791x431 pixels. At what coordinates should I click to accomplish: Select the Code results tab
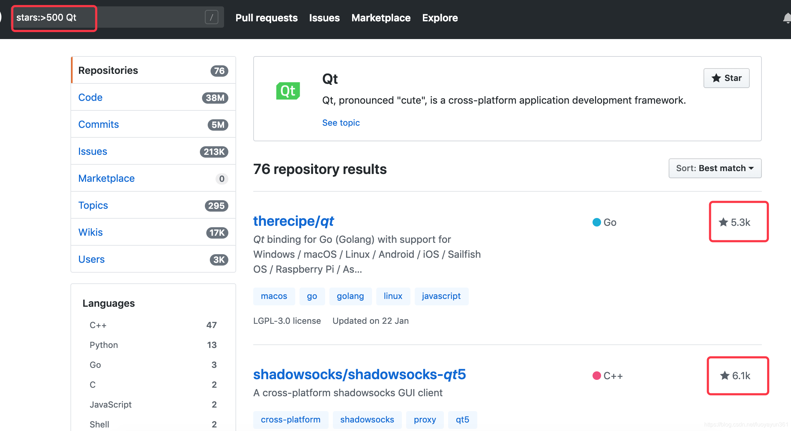(90, 97)
